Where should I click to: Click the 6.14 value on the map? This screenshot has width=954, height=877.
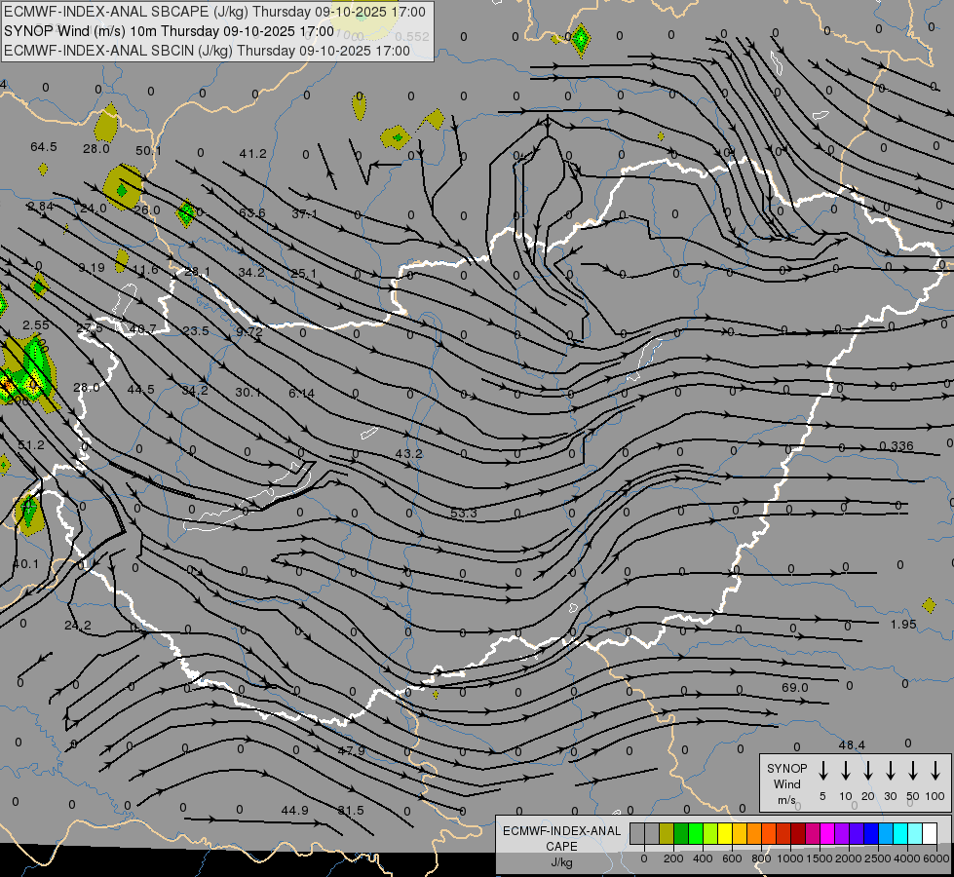pos(301,393)
